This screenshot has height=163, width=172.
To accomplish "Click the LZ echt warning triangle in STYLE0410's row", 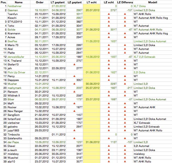I will 109,22.
